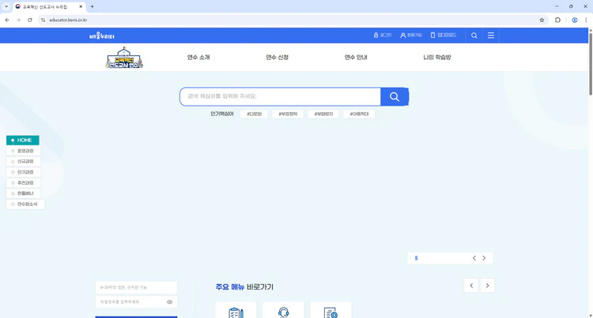Open the 나의 학습방 menu
This screenshot has width=593, height=318.
pyautogui.click(x=437, y=58)
